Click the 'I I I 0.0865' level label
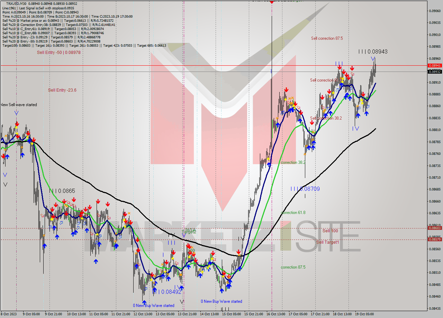 click(x=62, y=191)
